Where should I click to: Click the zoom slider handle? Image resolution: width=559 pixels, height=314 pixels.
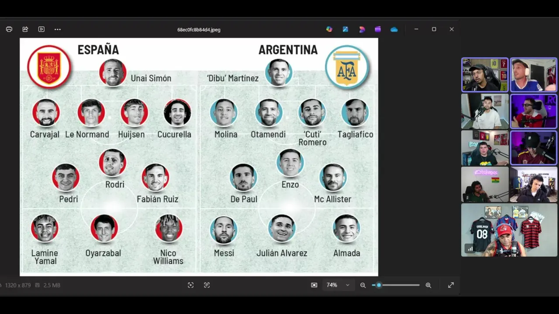[379, 285]
